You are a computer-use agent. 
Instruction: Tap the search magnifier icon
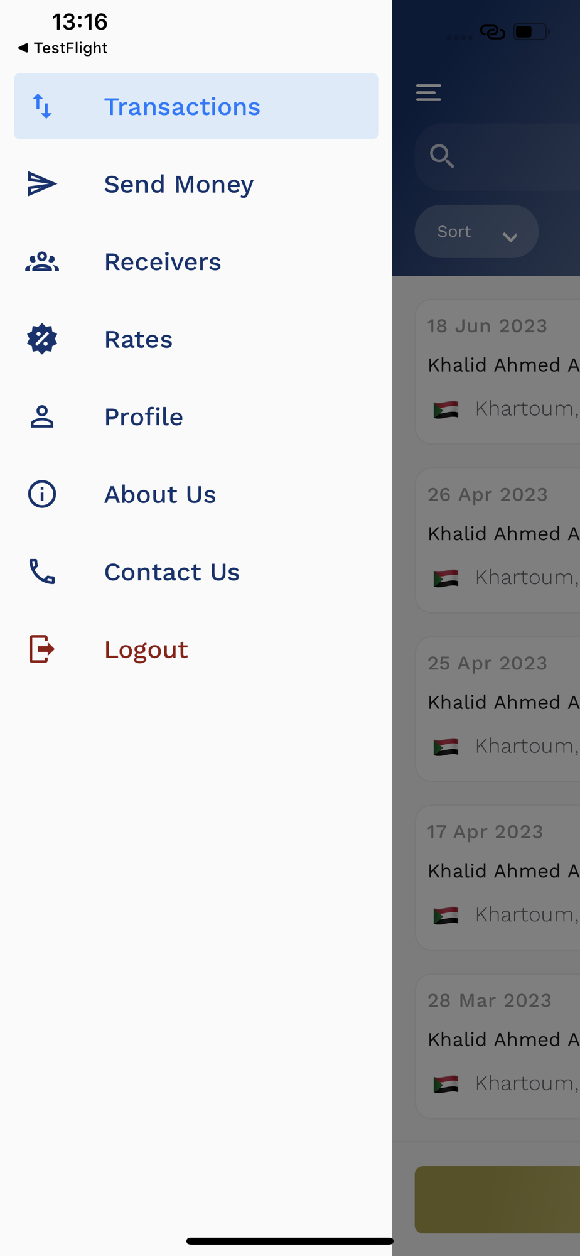click(442, 156)
